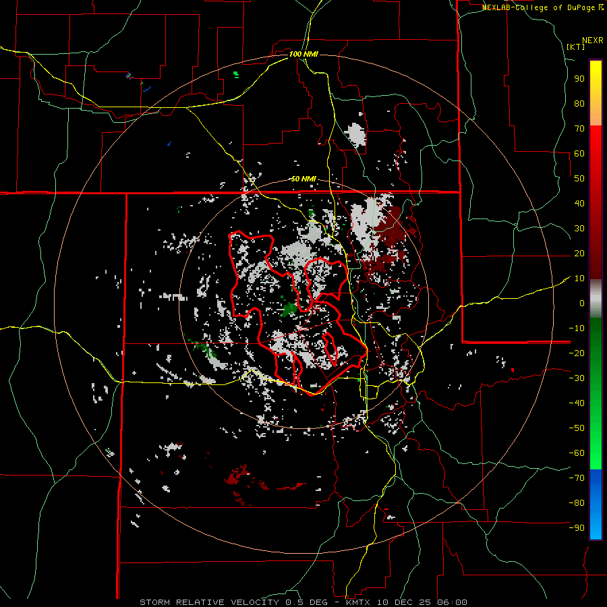This screenshot has width=607, height=607.
Task: Click the -10 value on the velocity scale
Action: click(x=577, y=328)
